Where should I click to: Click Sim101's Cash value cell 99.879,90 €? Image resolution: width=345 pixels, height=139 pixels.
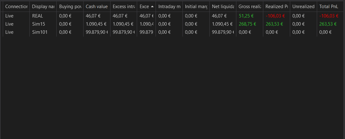point(97,32)
